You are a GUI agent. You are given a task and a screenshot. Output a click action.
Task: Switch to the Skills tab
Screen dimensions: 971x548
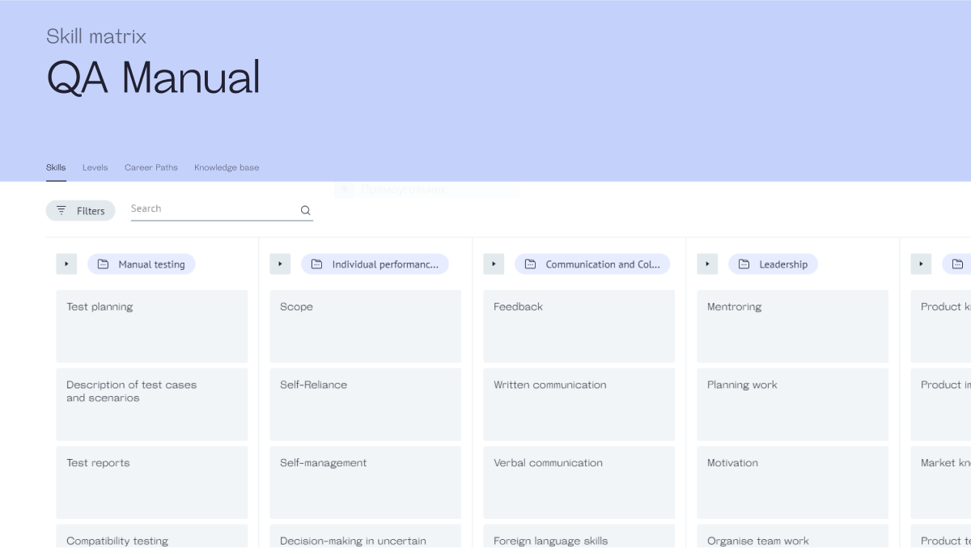coord(56,167)
